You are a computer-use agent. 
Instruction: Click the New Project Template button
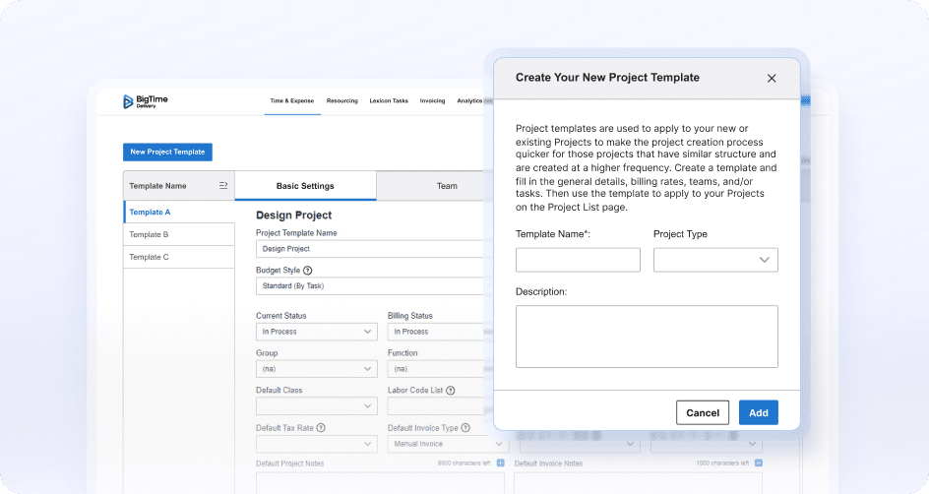tap(167, 152)
